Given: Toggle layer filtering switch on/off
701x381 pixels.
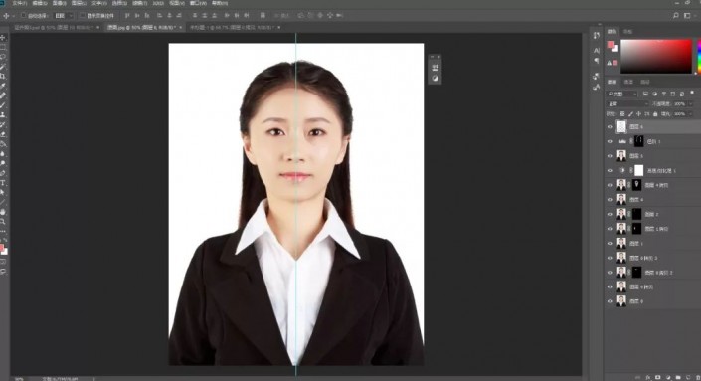Looking at the screenshot, I should (692, 94).
